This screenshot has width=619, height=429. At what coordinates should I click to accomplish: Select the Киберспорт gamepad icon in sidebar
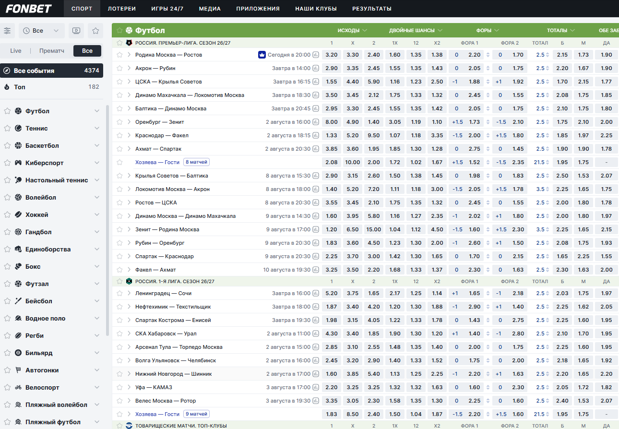(x=18, y=163)
